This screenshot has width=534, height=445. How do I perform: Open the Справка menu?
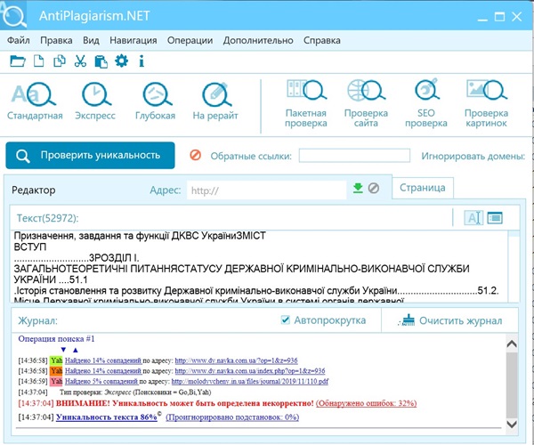[x=322, y=40]
